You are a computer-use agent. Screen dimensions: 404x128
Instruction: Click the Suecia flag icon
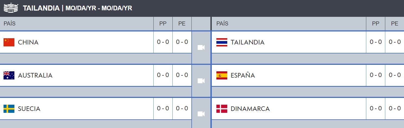click(9, 109)
